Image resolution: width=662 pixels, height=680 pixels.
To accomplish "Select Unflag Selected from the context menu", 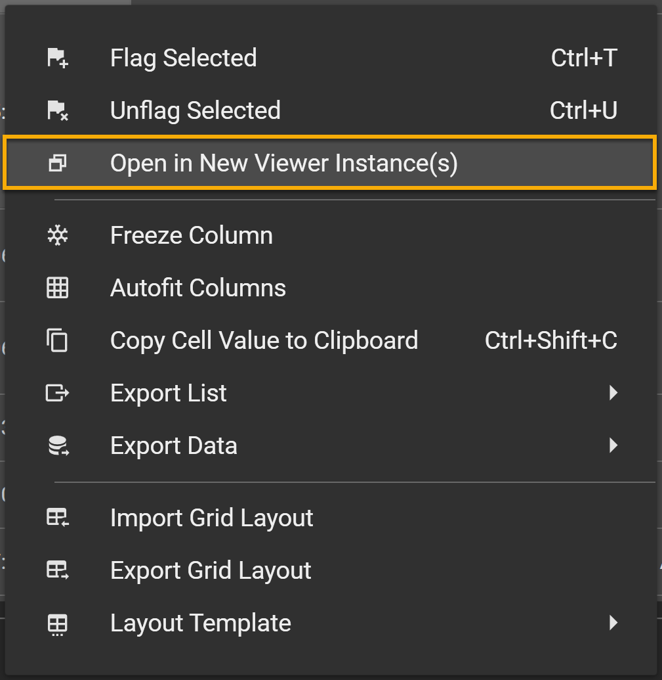I will click(195, 111).
